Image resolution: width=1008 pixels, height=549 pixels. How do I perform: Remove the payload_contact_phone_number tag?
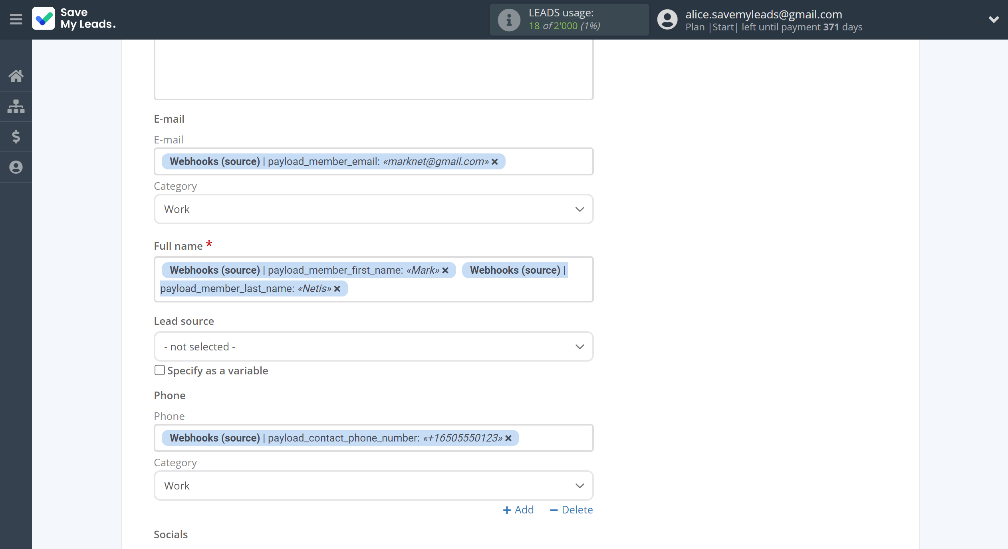[508, 438]
